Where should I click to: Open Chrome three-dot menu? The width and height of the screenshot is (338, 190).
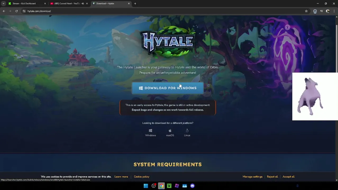point(334,11)
